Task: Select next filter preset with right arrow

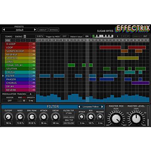Action: (102, 107)
